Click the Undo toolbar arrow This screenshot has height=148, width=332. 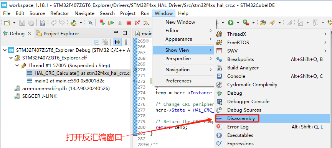(53, 23)
